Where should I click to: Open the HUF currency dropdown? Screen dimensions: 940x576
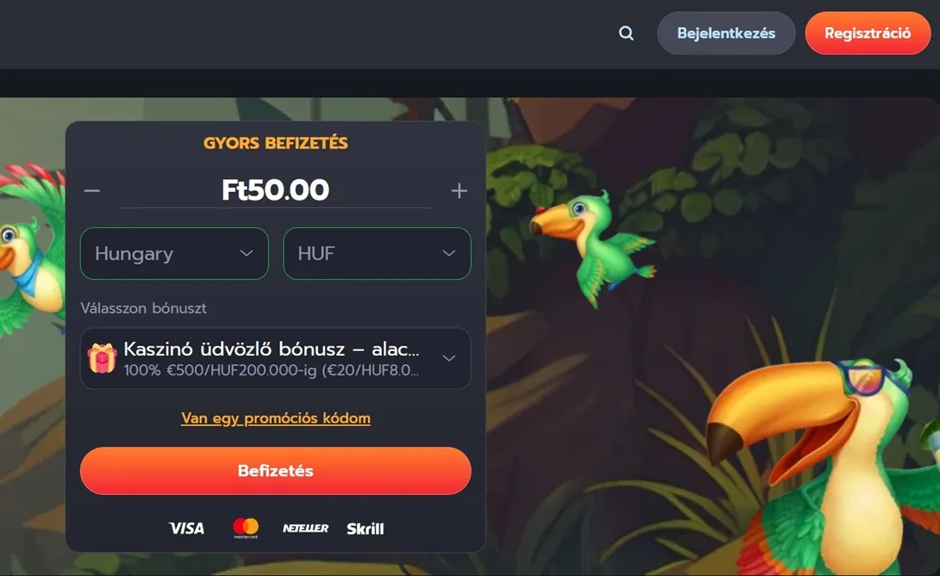[x=377, y=253]
